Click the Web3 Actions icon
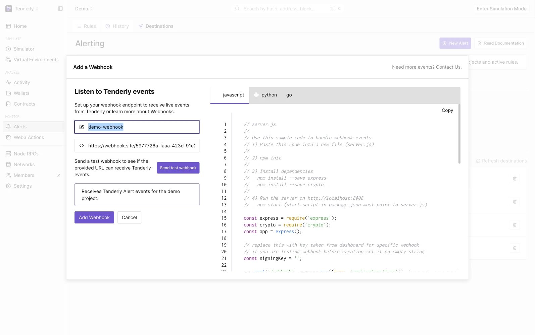This screenshot has width=537, height=335. 8,137
